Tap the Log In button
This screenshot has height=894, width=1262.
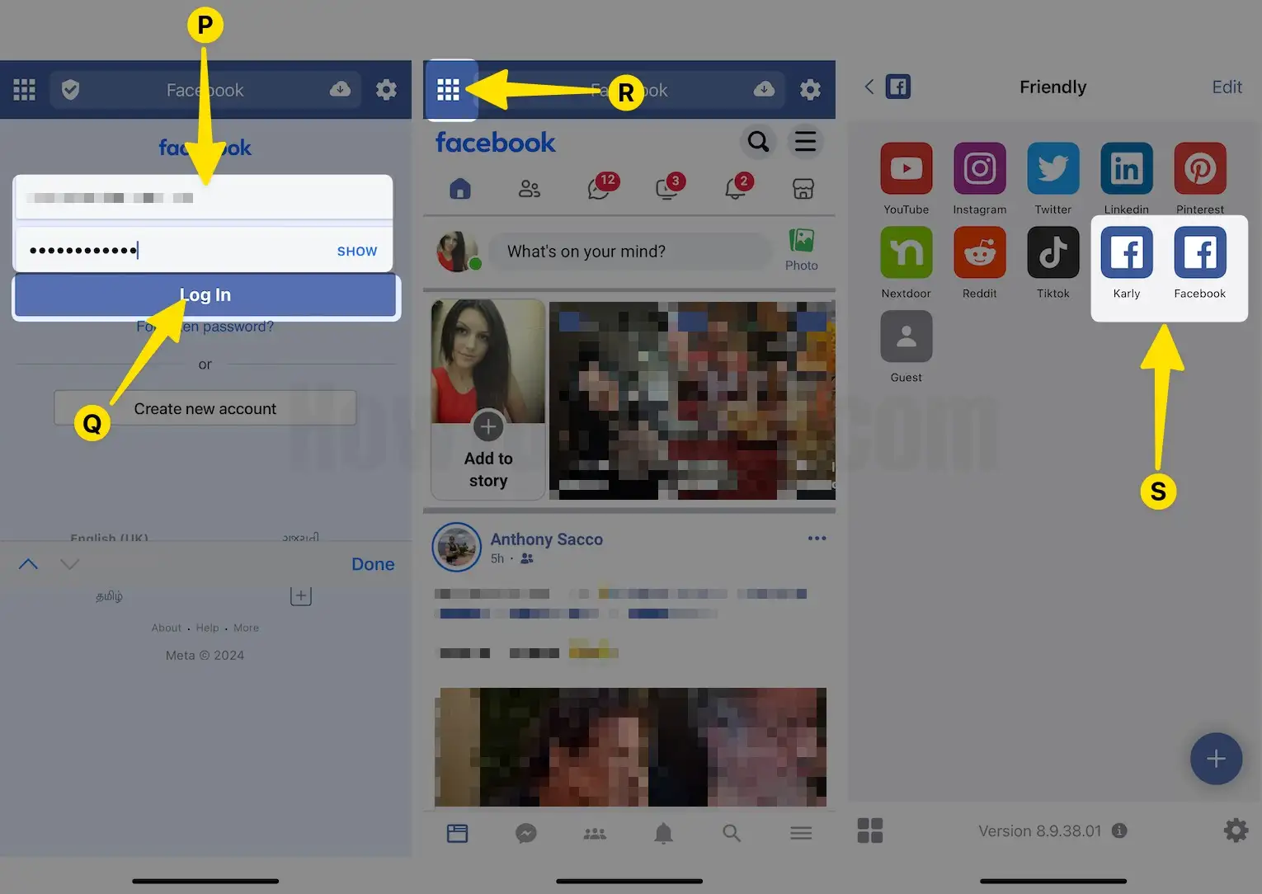point(205,294)
